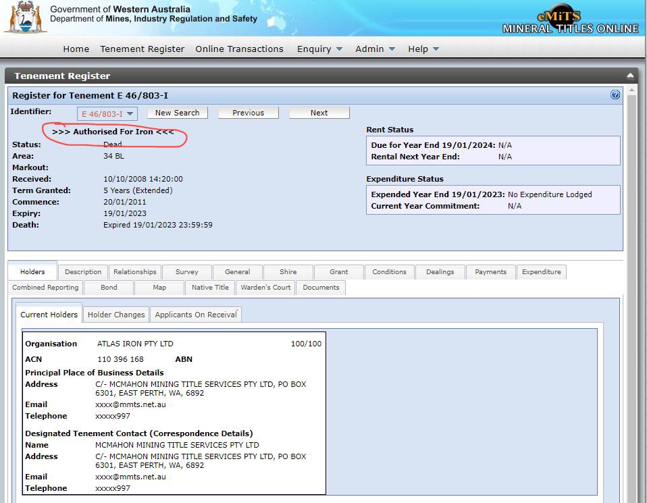
Task: Switch to the Payments tab
Action: (x=490, y=272)
